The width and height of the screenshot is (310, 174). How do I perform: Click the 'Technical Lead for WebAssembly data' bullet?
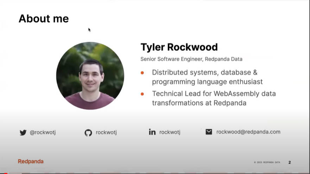tap(214, 93)
